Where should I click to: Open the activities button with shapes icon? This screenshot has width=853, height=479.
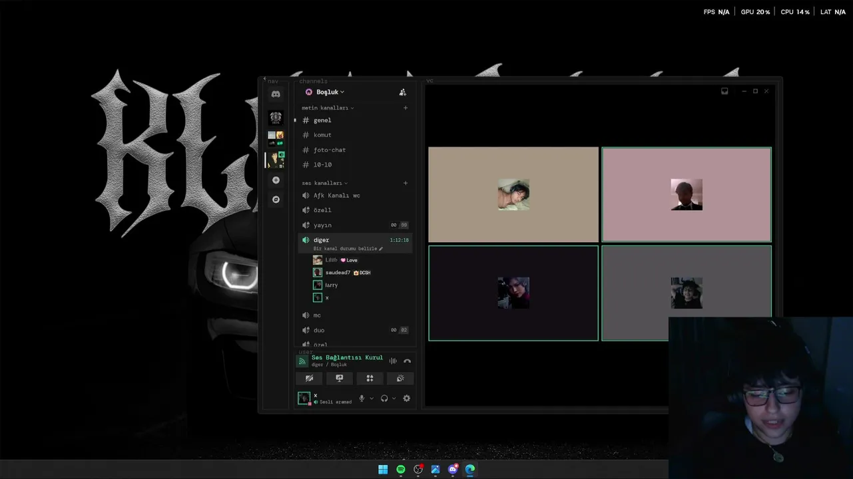(x=370, y=379)
